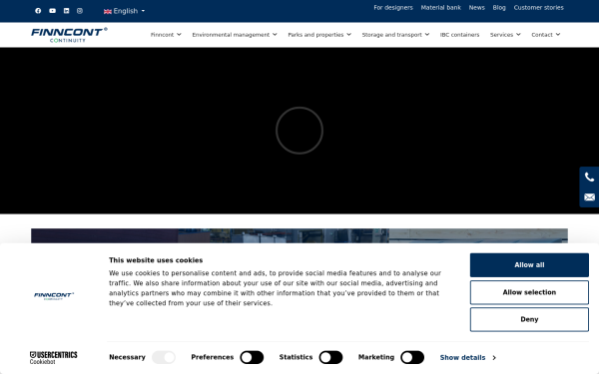Expand the Environmental management menu

pyautogui.click(x=235, y=35)
